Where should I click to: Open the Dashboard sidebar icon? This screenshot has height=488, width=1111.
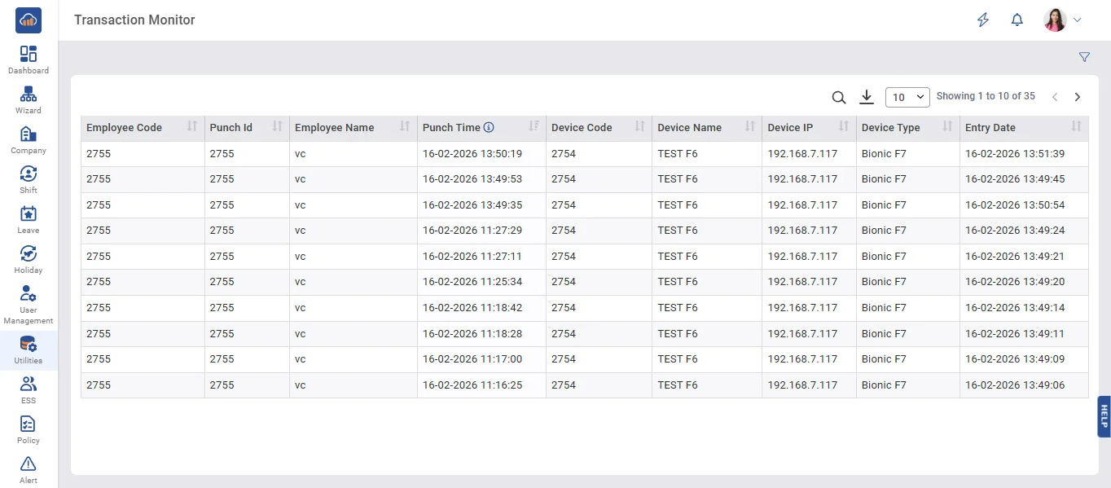pyautogui.click(x=29, y=59)
